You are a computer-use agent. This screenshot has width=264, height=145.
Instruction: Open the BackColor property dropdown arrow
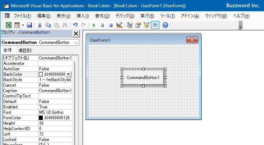click(x=69, y=74)
